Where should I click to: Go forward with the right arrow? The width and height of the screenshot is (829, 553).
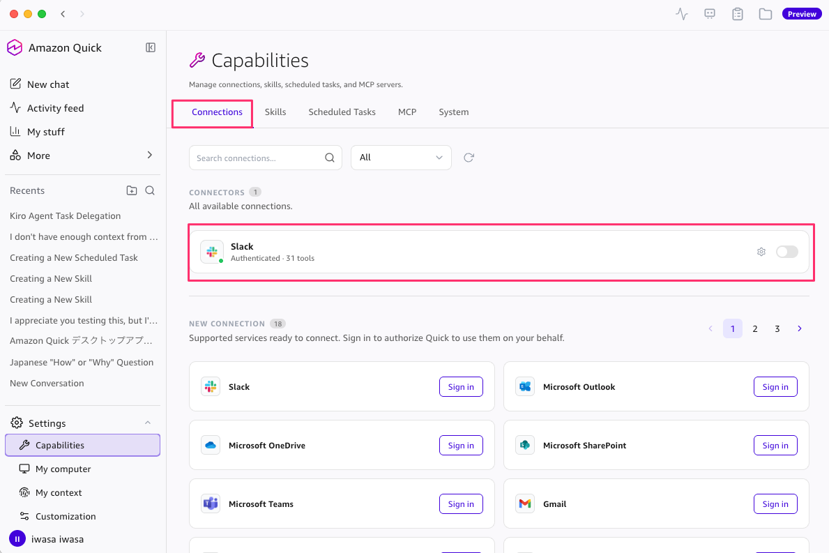click(x=82, y=14)
